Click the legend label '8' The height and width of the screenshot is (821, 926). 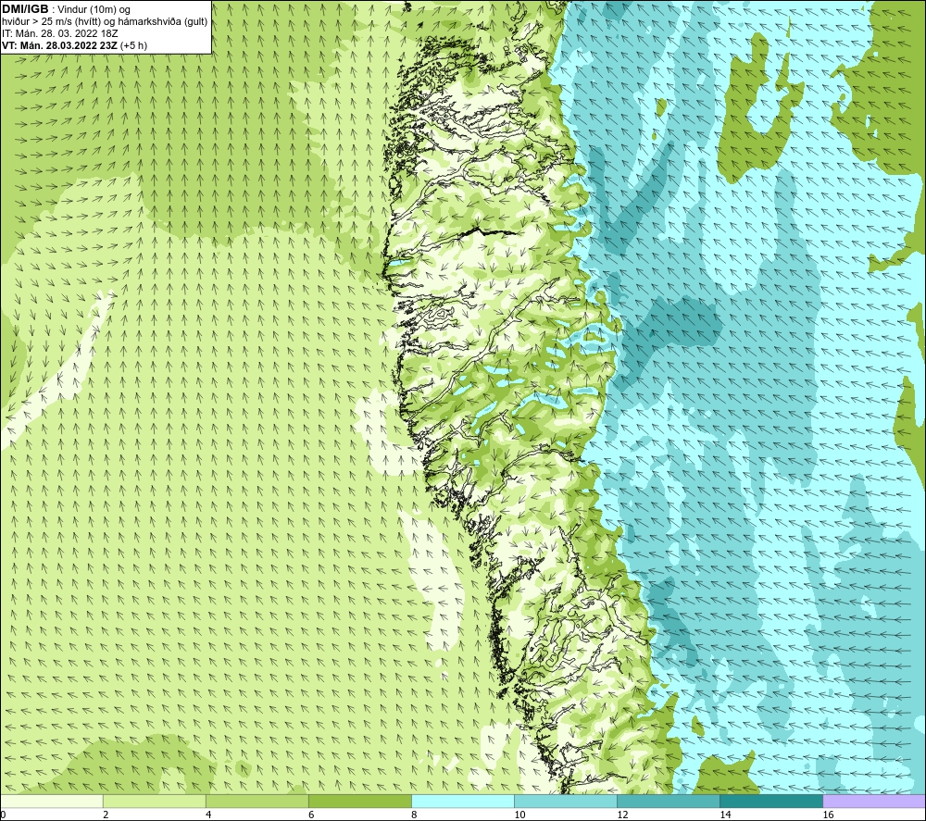[414, 815]
